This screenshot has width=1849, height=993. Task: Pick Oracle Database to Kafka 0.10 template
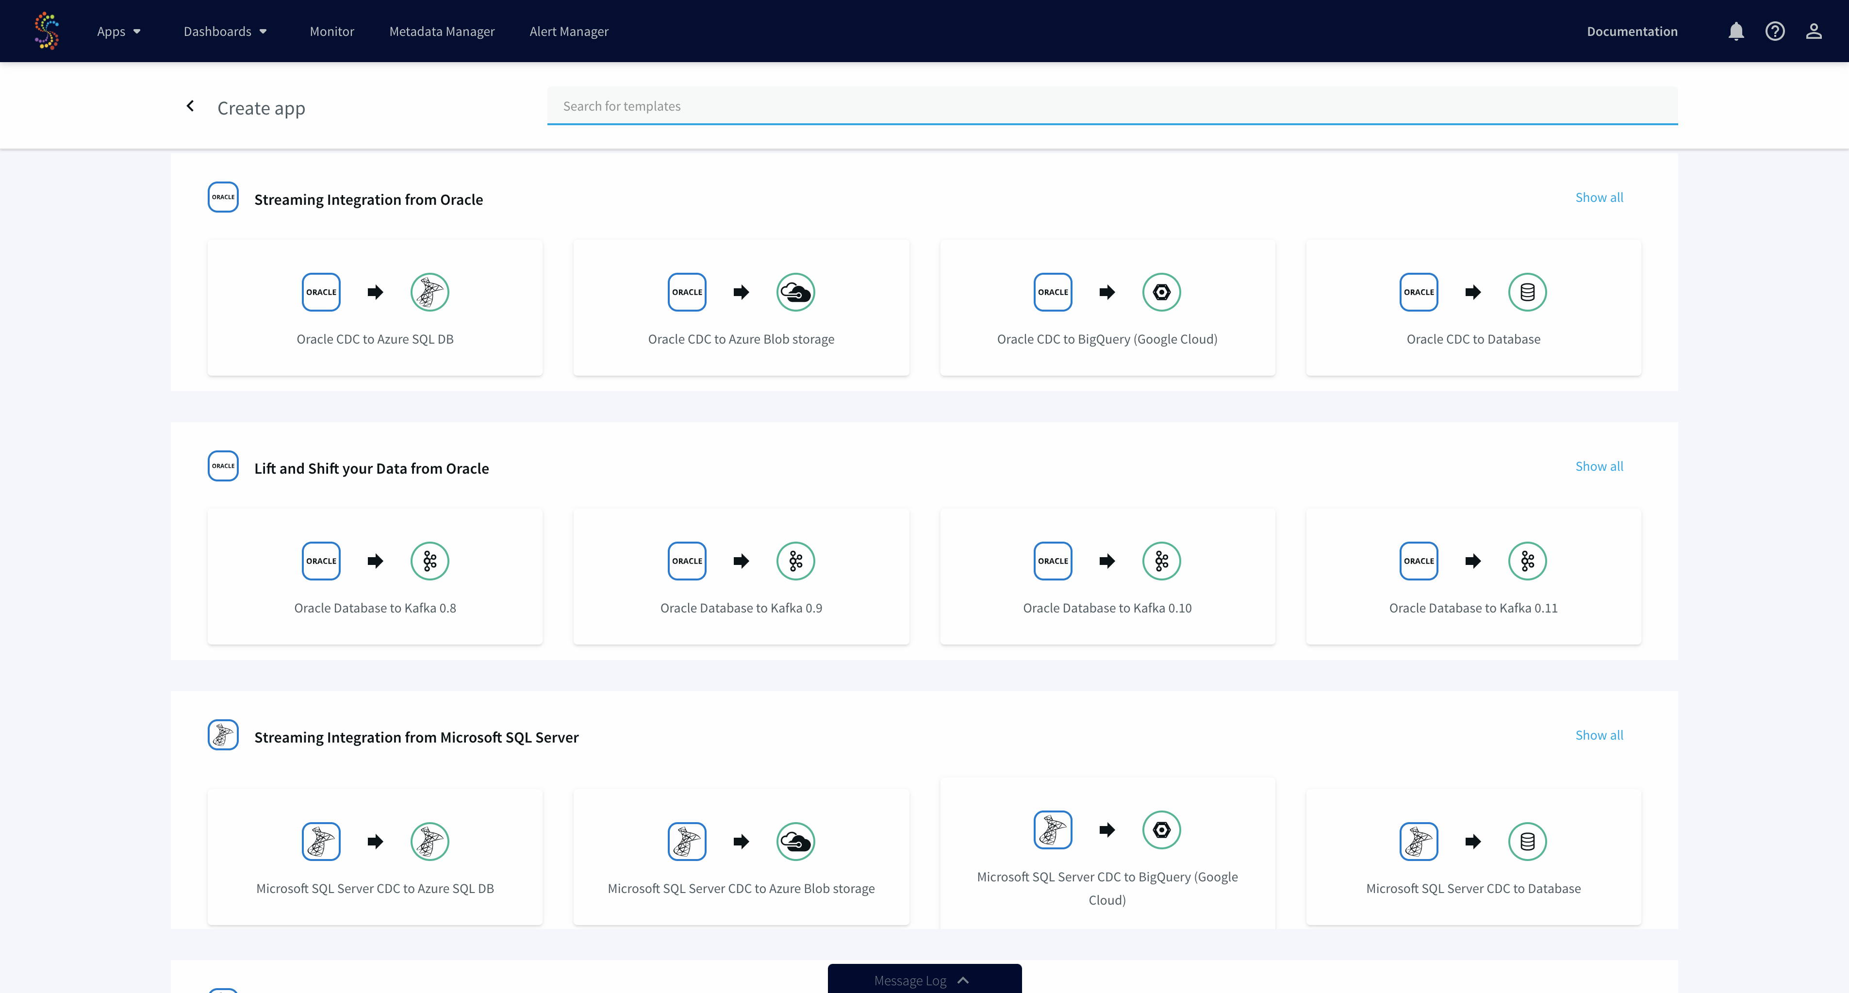pyautogui.click(x=1107, y=577)
